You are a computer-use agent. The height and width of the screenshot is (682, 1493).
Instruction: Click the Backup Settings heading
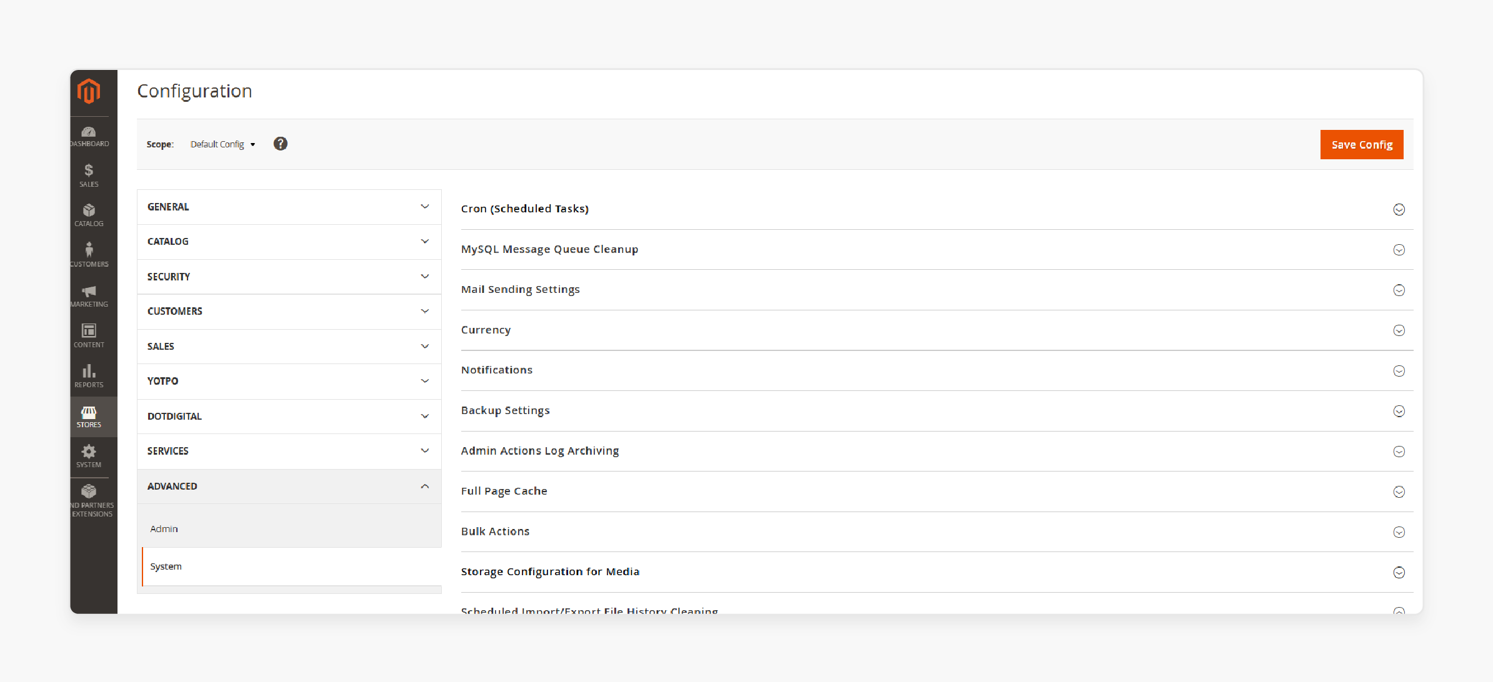[505, 410]
